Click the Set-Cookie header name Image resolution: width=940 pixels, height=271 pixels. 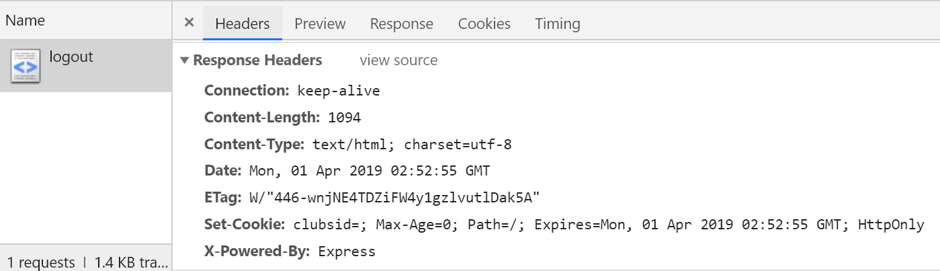[245, 225]
